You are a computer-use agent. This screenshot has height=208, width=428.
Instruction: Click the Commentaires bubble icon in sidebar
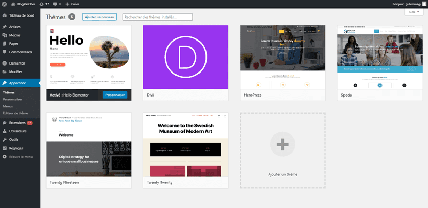[x=5, y=52]
